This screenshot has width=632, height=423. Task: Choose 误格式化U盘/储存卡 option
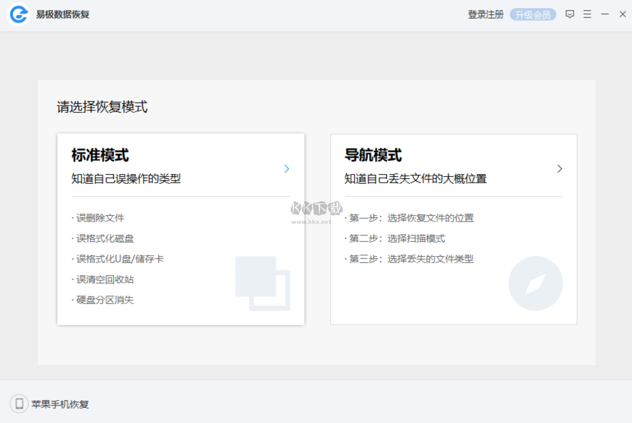119,259
